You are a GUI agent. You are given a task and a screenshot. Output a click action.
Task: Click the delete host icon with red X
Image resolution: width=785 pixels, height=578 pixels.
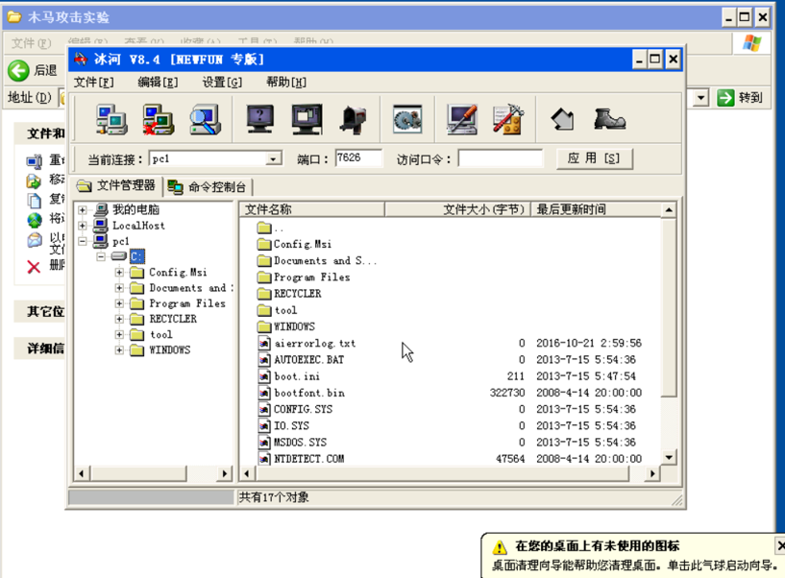click(x=159, y=120)
